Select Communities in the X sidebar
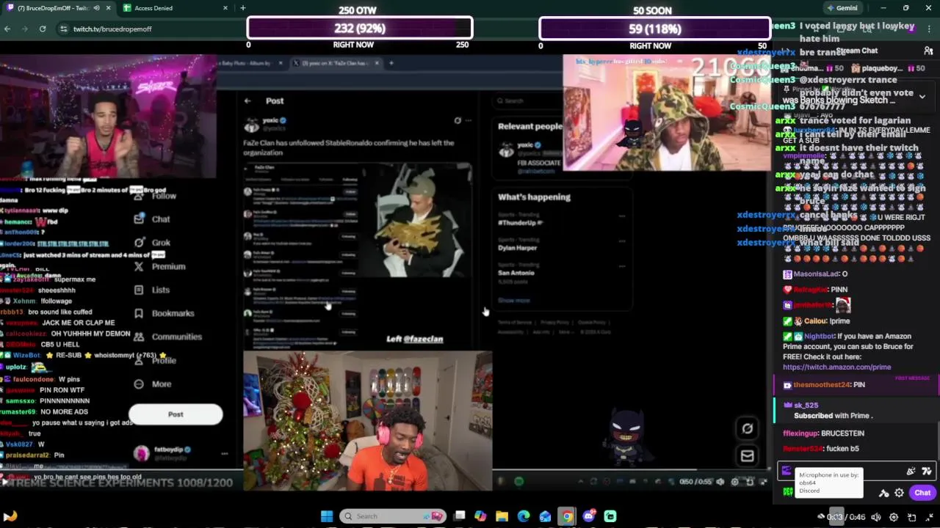The width and height of the screenshot is (940, 528). (x=167, y=337)
